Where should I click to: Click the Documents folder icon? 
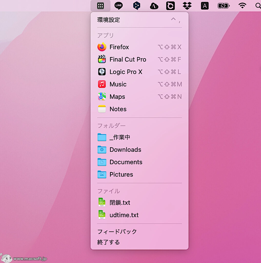[102, 162]
